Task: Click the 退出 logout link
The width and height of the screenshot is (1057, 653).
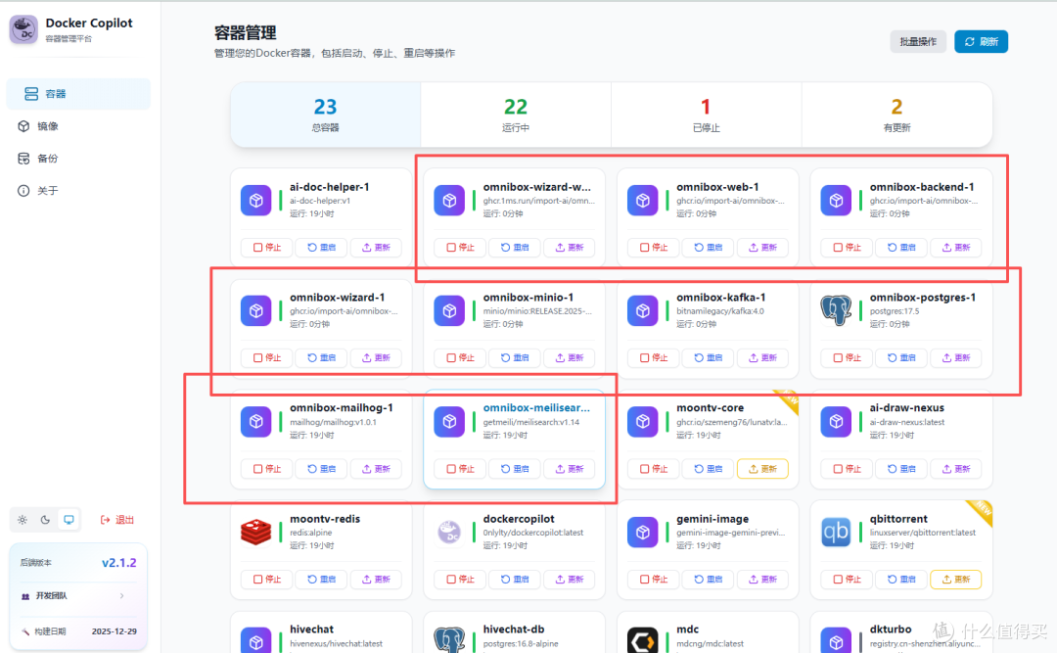Action: click(x=117, y=520)
